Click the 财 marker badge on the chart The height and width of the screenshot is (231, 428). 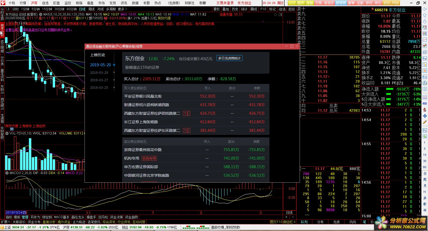click(12, 129)
